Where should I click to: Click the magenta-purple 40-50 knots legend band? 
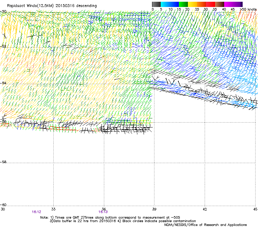233,4
